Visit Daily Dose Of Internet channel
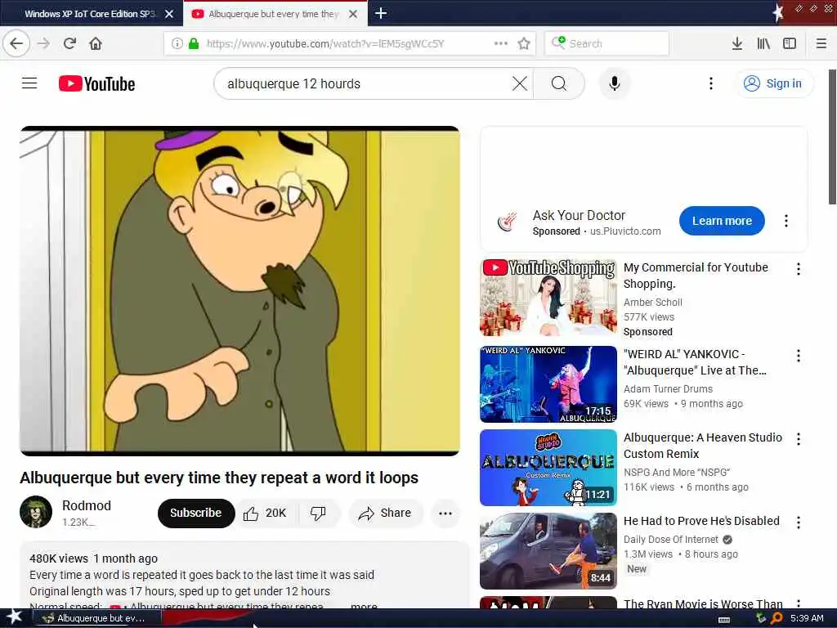 [671, 540]
